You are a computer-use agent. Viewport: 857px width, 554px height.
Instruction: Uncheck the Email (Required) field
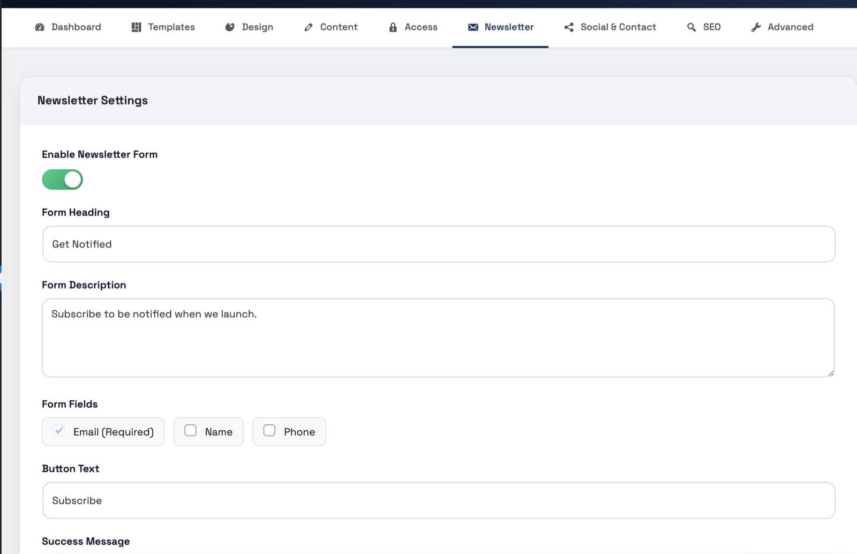[x=59, y=430]
